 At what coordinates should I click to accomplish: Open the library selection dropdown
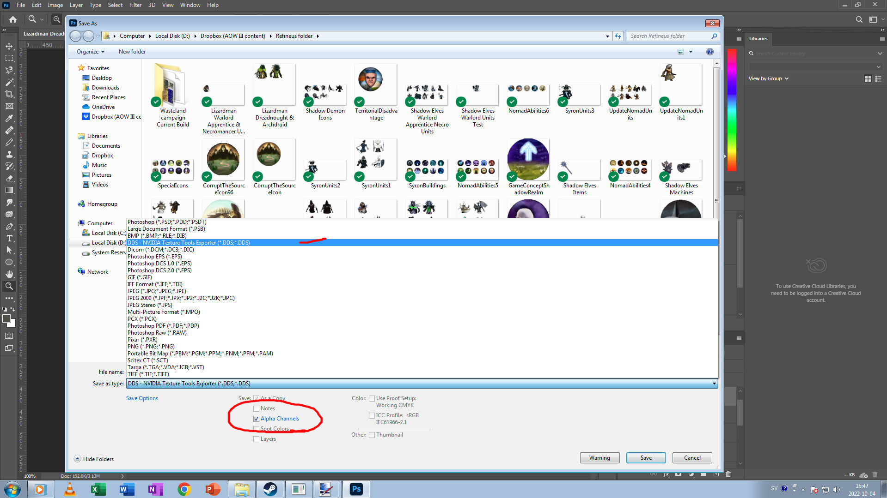click(816, 67)
